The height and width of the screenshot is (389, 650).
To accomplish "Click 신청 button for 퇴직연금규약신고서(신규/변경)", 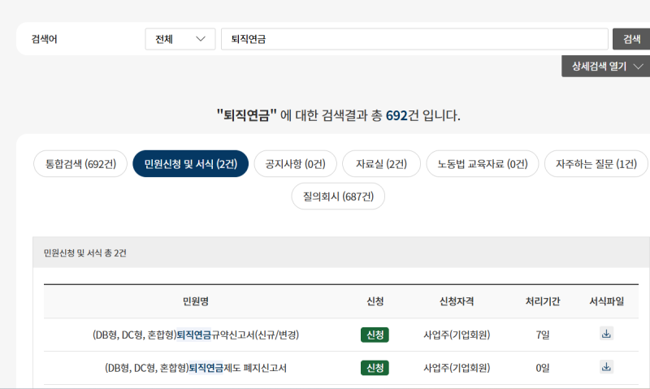I will (x=375, y=335).
